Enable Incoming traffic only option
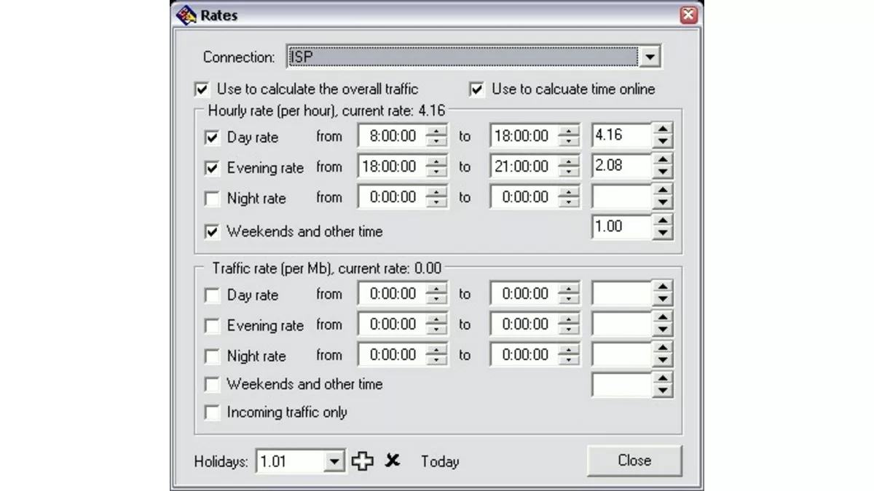The height and width of the screenshot is (491, 874). click(212, 413)
